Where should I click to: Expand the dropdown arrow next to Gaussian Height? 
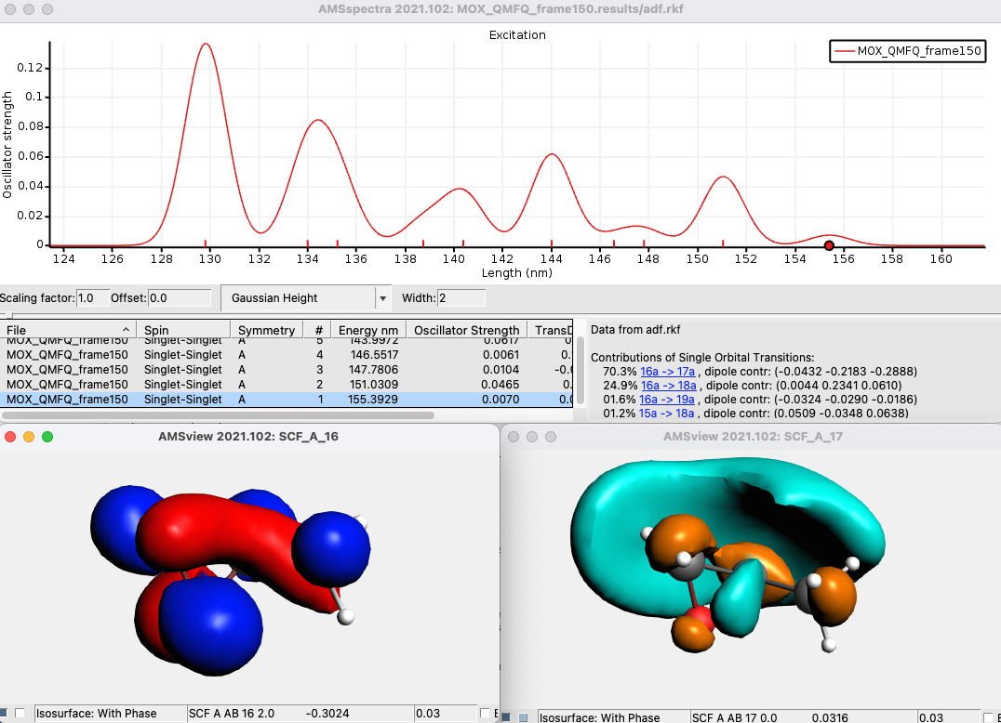pyautogui.click(x=381, y=297)
